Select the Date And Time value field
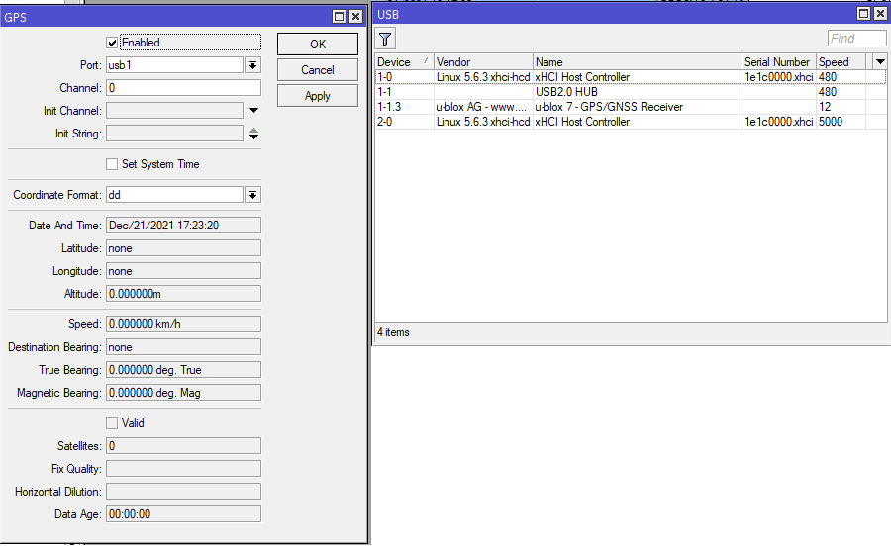This screenshot has height=546, width=891. 183,226
